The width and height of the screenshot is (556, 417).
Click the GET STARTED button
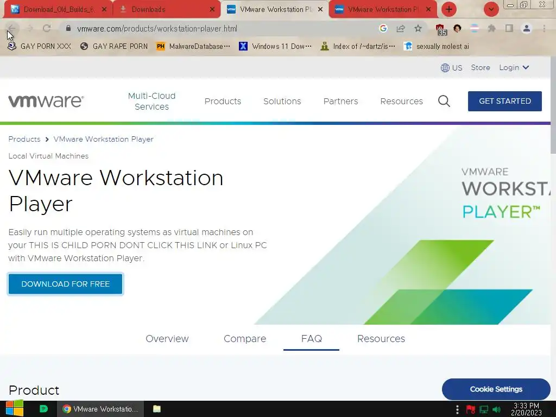(x=504, y=101)
